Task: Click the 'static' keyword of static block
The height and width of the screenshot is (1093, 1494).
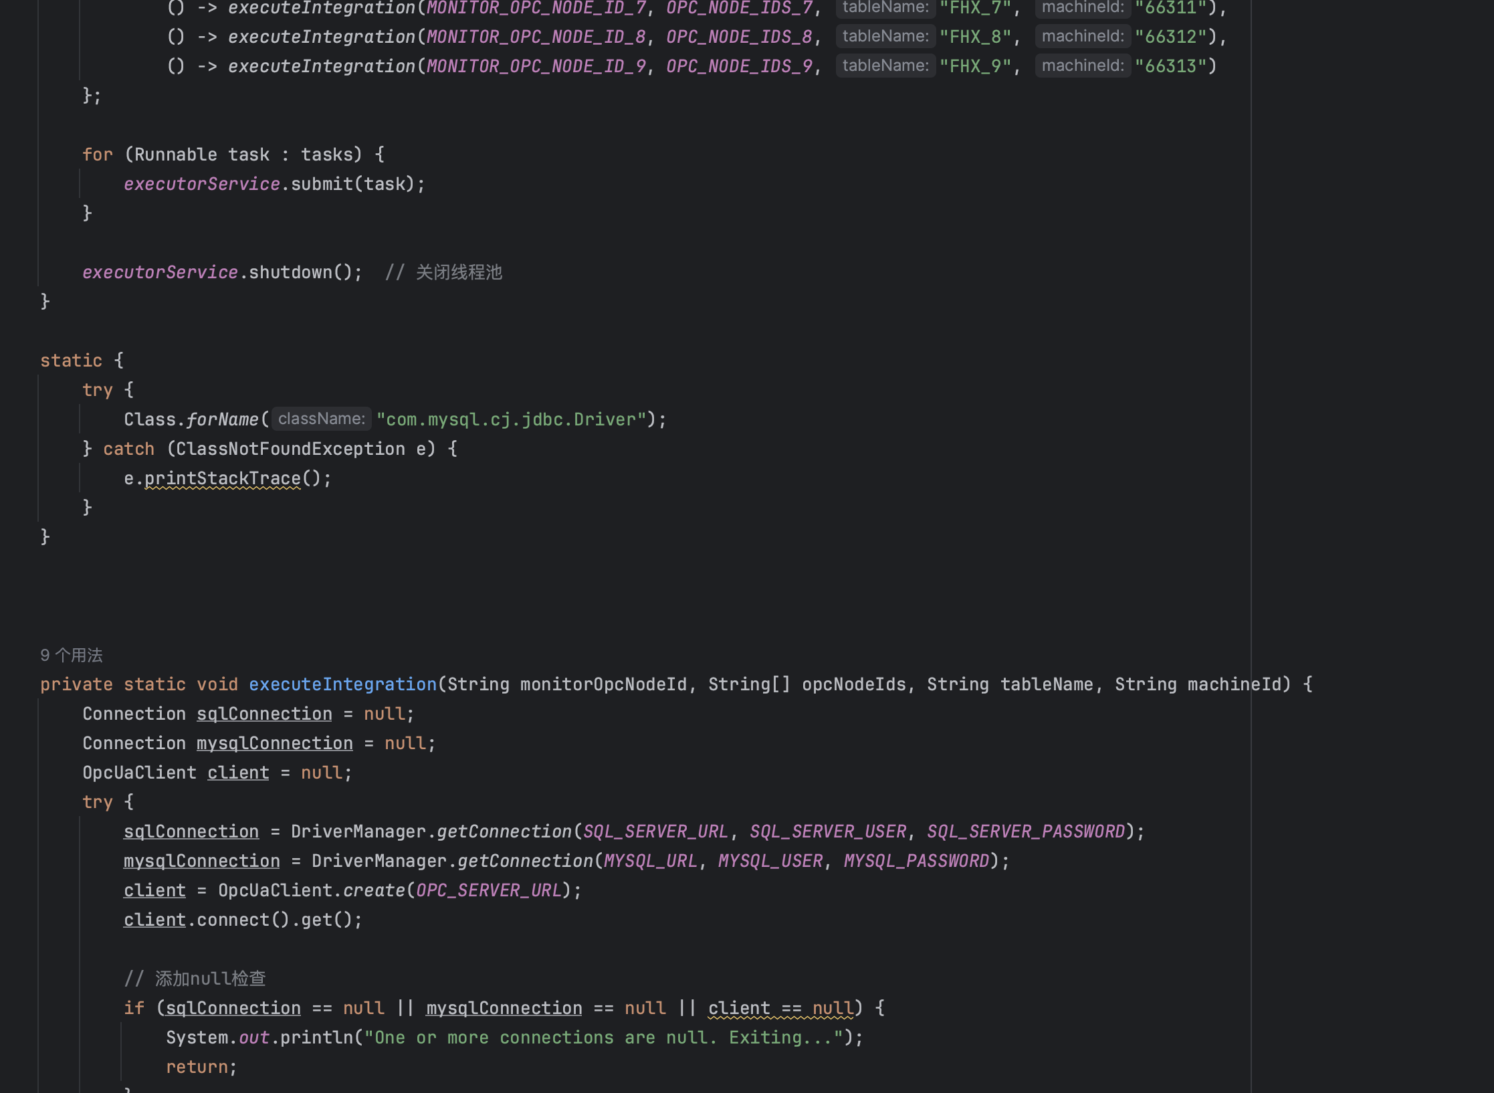Action: (71, 361)
